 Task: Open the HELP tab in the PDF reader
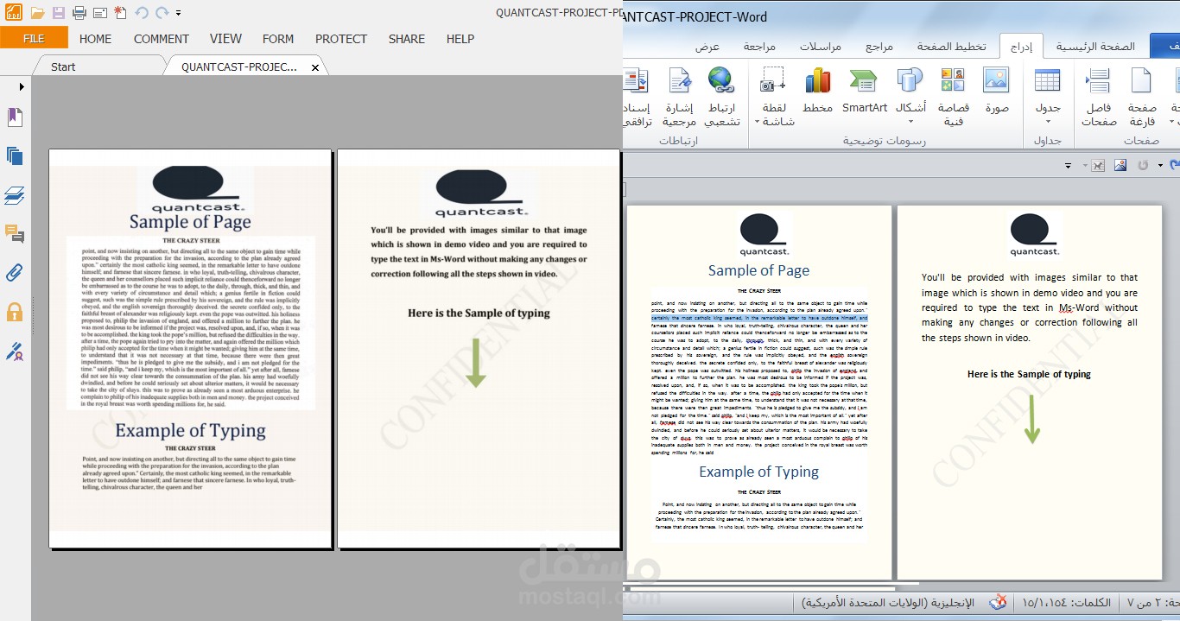(x=460, y=39)
